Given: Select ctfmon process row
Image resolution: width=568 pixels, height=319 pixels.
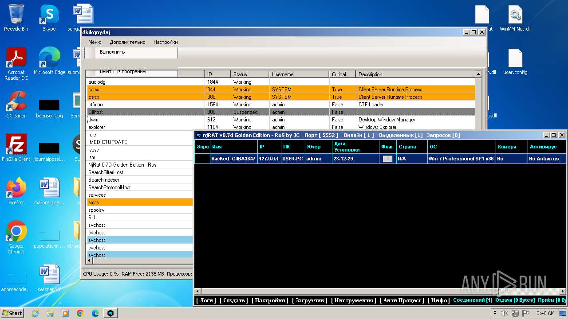Looking at the screenshot, I should click(x=280, y=105).
